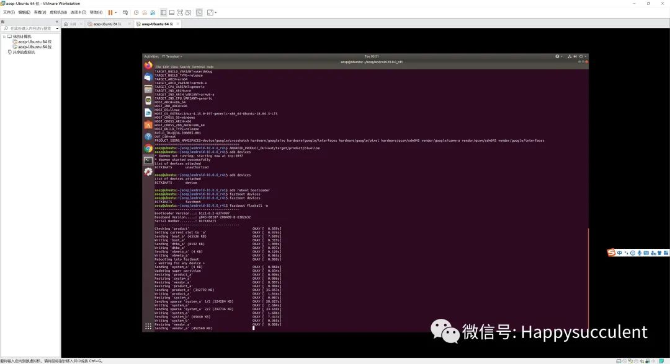
Task: Click the Ubuntu top bar clock
Action: (372, 56)
